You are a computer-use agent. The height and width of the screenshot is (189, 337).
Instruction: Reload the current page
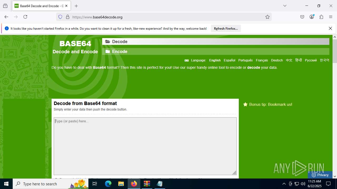pyautogui.click(x=25, y=17)
